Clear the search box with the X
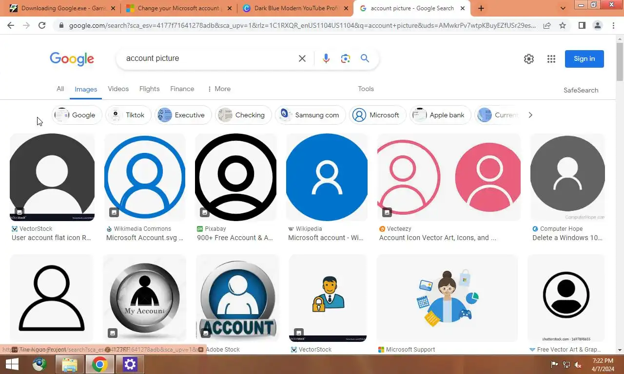This screenshot has height=374, width=624. pos(302,58)
